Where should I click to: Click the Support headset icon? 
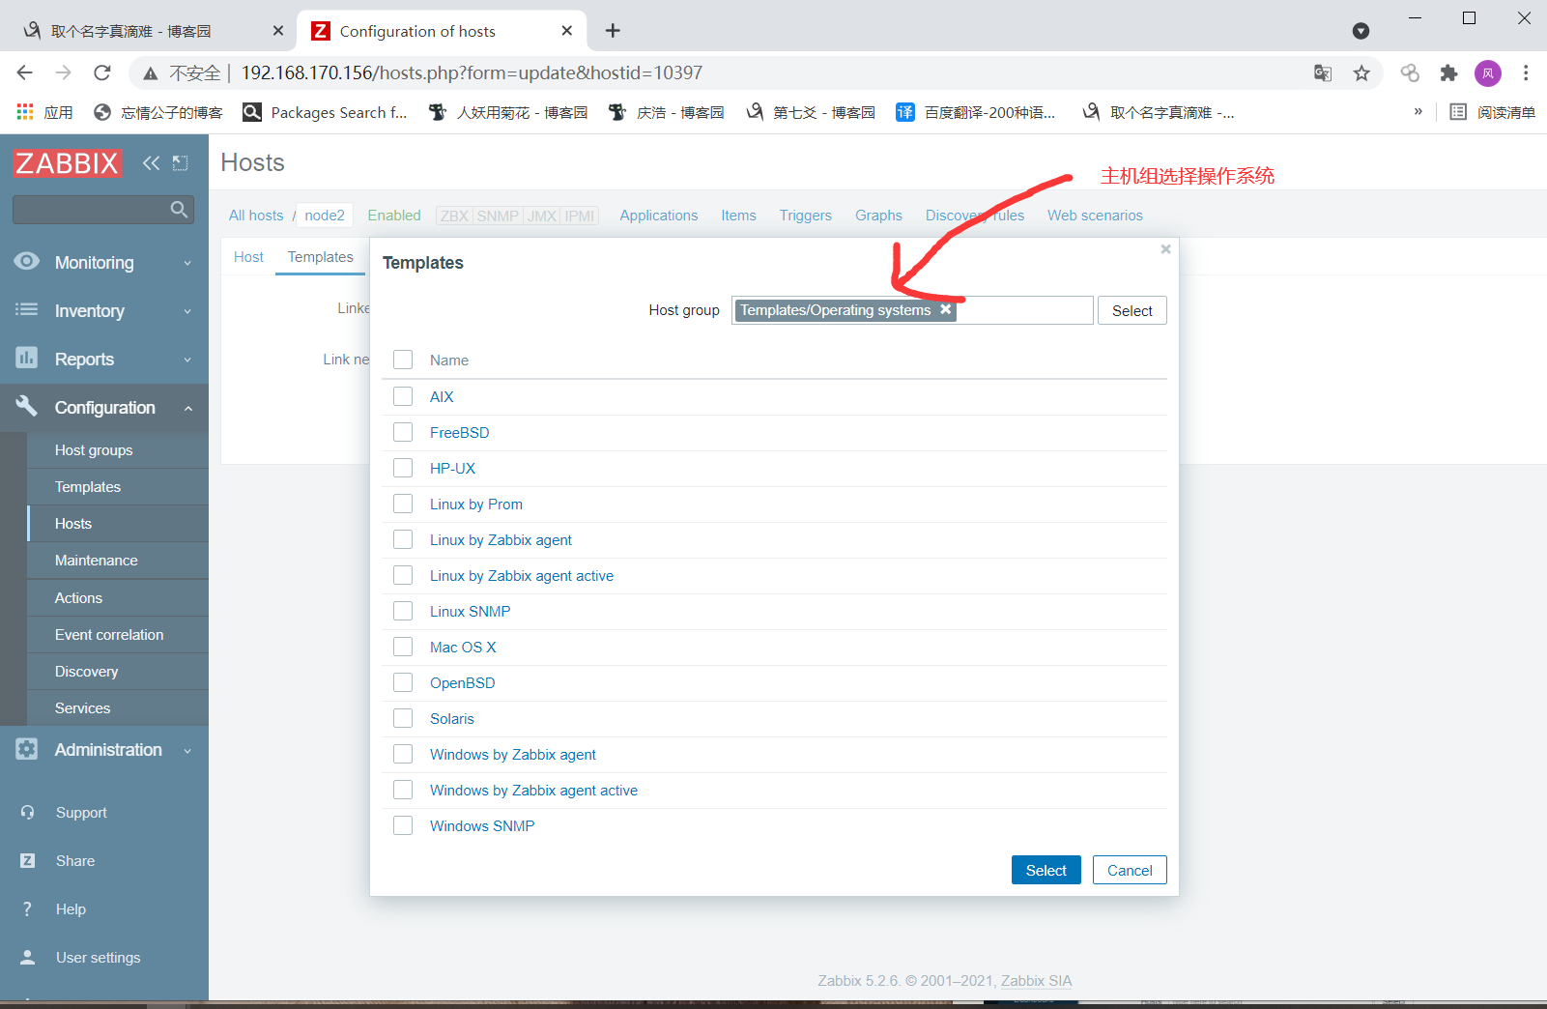click(27, 813)
